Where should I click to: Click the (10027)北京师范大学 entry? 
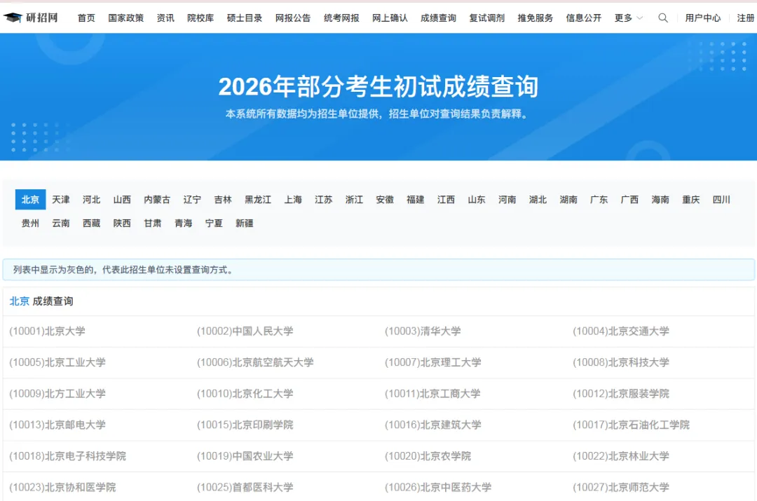pos(621,488)
